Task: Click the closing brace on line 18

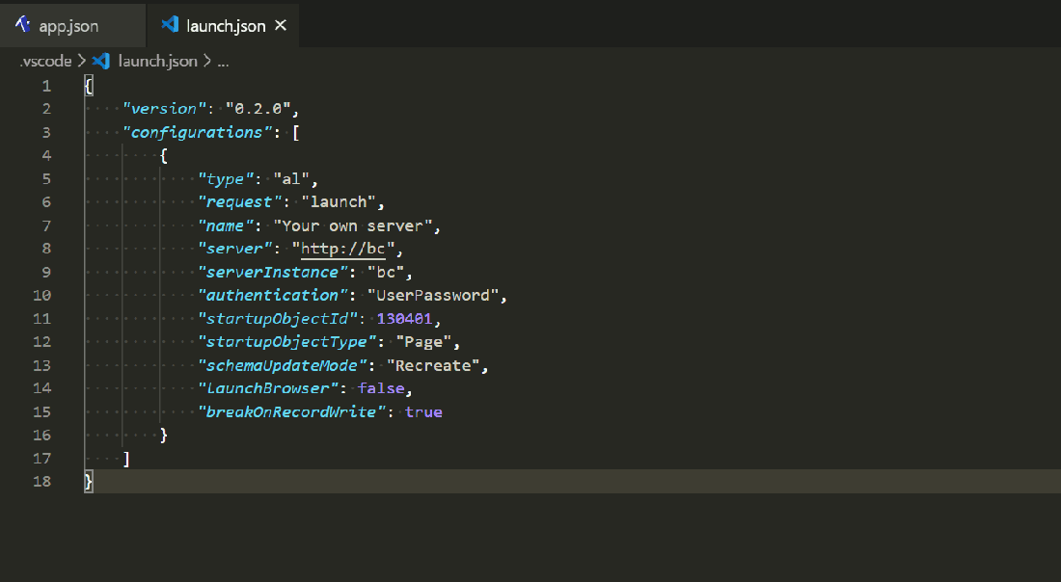Action: point(89,481)
